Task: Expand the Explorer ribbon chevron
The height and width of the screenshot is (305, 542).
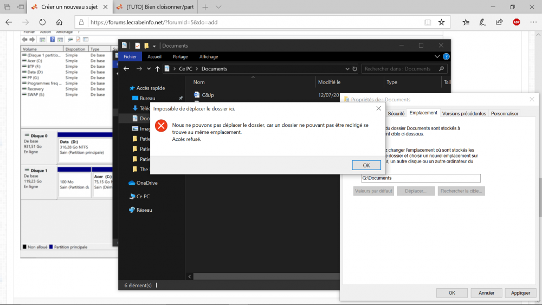Action: (x=437, y=56)
